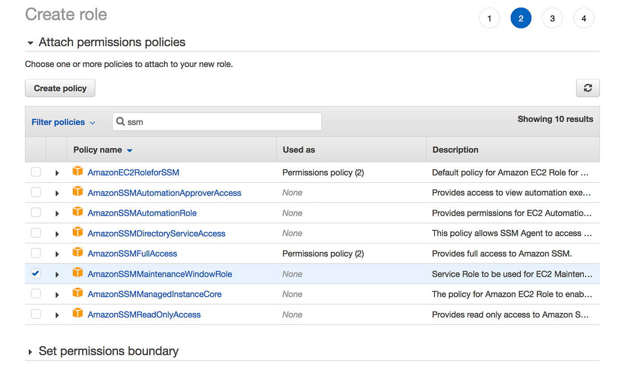Image resolution: width=624 pixels, height=369 pixels.
Task: Click the policy icon beside AmazonSSMAutomationRole
Action: [x=78, y=212]
